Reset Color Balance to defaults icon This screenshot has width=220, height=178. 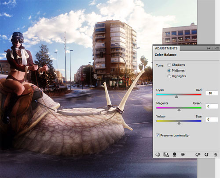(206, 155)
